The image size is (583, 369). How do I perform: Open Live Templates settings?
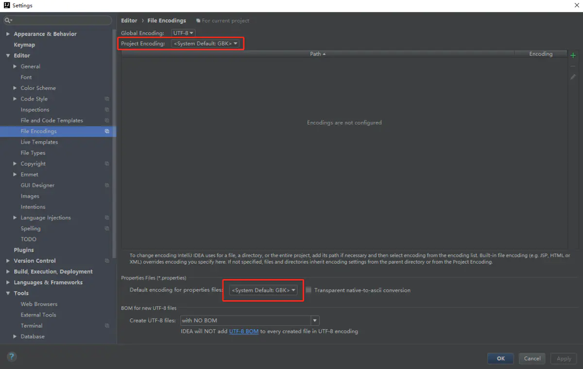coord(39,142)
